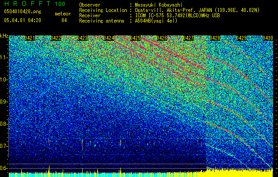This screenshot has width=278, height=177.
Task: Click the ICOM IC-575 receiver value
Action: (x=178, y=15)
